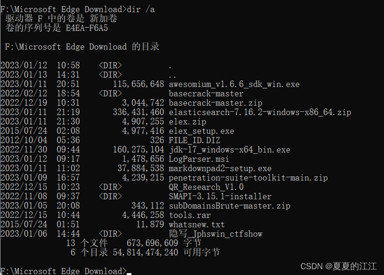
Task: Click jdk-17_windows-x64_bin.exe filename
Action: 229,150
